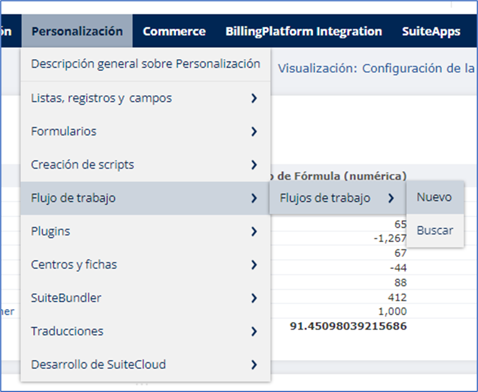The height and width of the screenshot is (392, 478).
Task: Open the SuiteApps menu tab
Action: [x=431, y=31]
